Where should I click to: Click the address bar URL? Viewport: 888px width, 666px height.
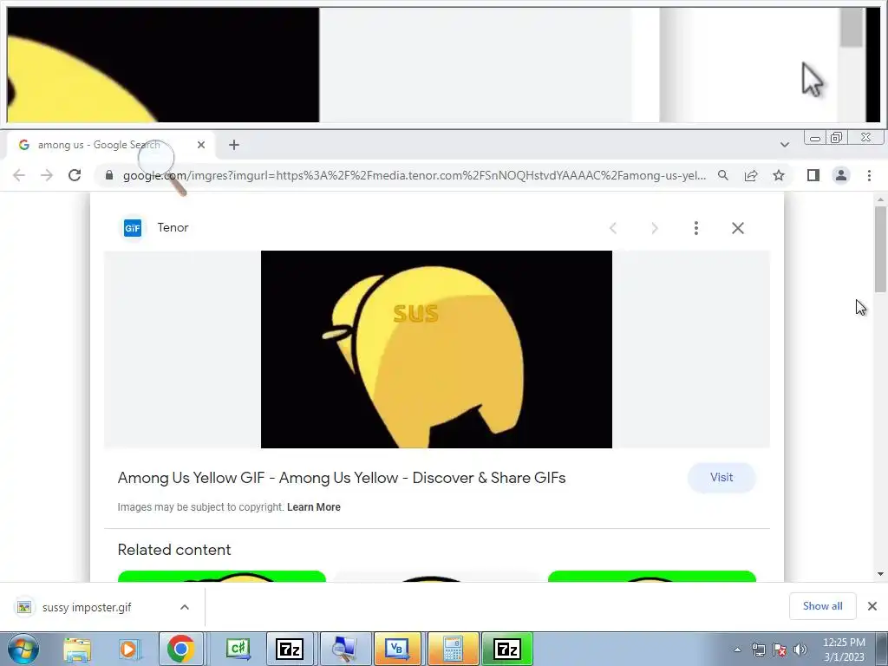pyautogui.click(x=414, y=175)
